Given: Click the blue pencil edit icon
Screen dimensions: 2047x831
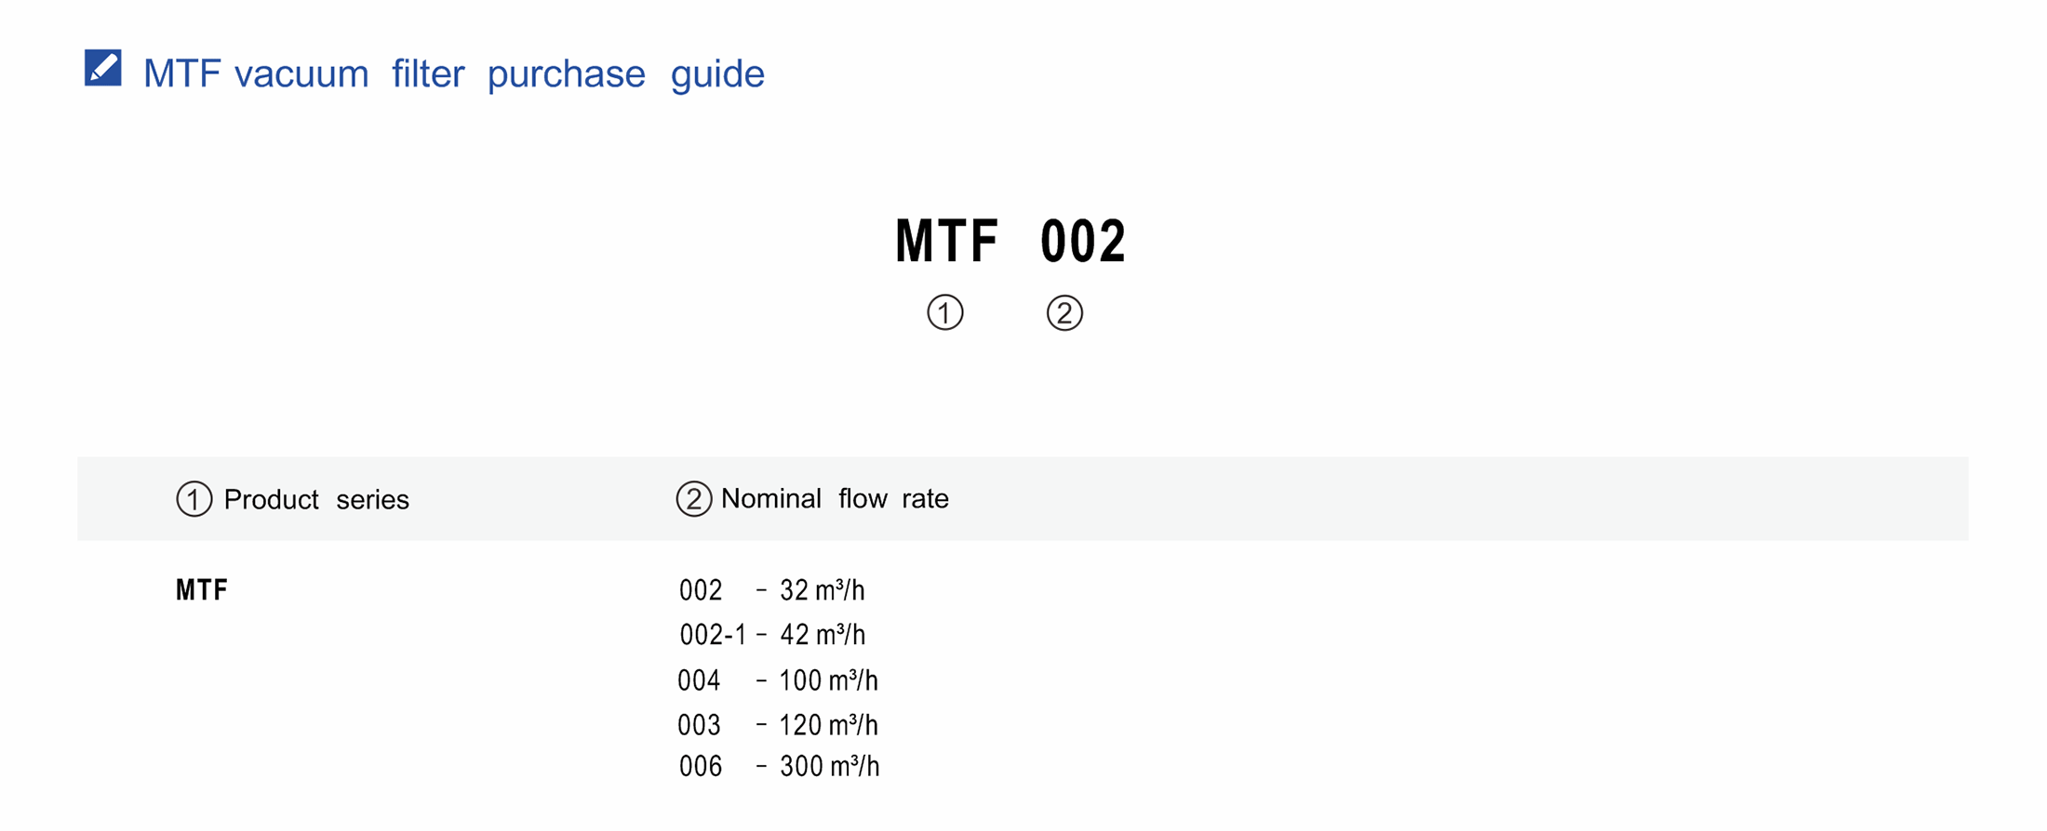Looking at the screenshot, I should pyautogui.click(x=102, y=68).
